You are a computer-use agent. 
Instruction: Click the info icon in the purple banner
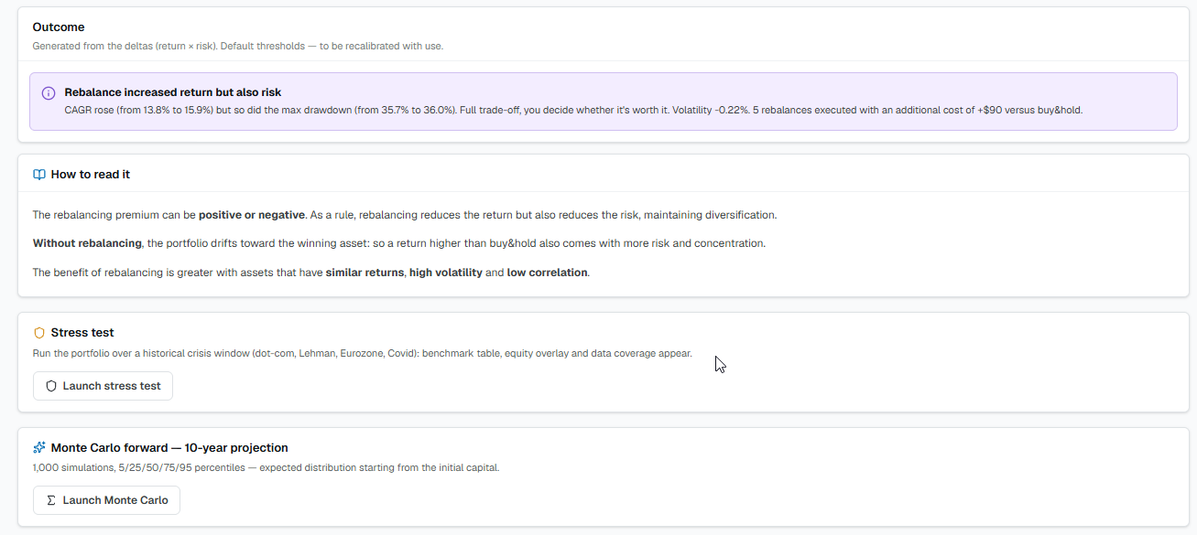49,93
